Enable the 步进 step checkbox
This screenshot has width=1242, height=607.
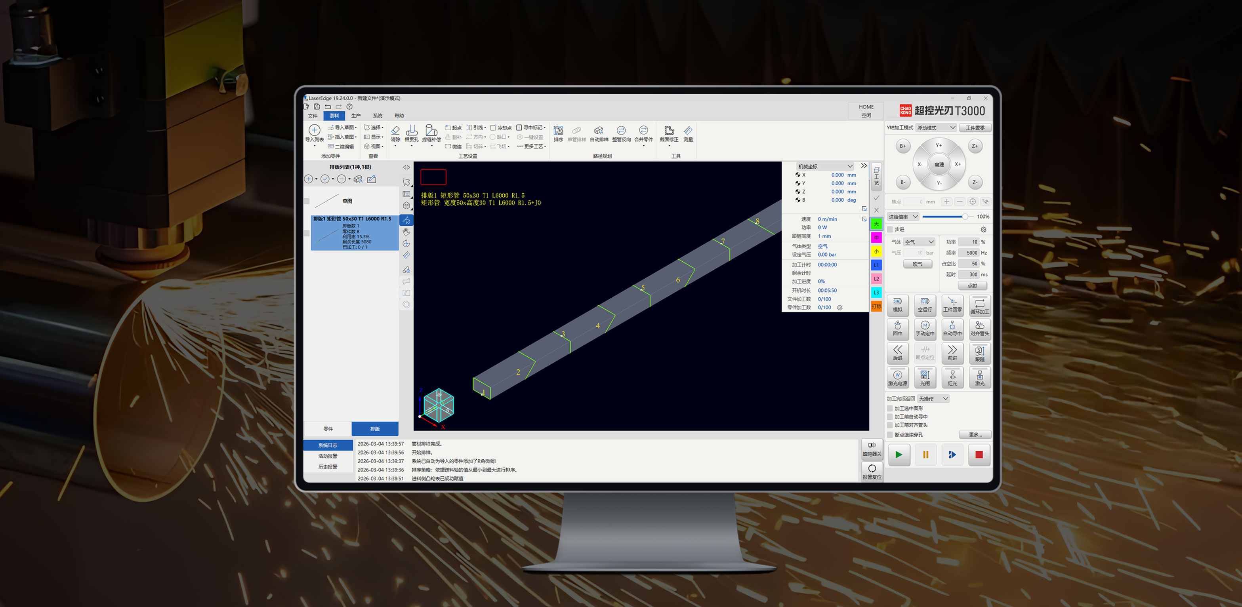889,229
